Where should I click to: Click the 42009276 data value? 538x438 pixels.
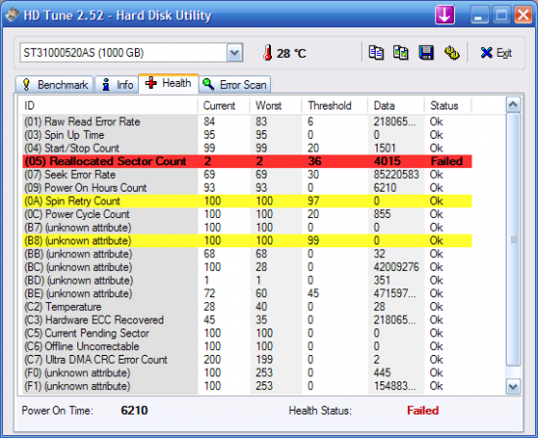(396, 267)
